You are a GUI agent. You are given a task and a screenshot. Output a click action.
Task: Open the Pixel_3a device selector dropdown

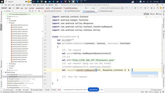pyautogui.click(x=112, y=8)
